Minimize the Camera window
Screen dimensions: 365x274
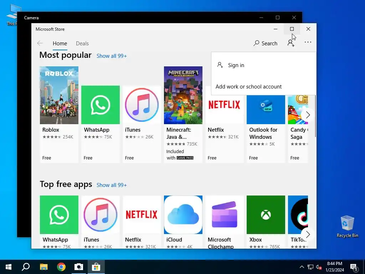(x=261, y=17)
